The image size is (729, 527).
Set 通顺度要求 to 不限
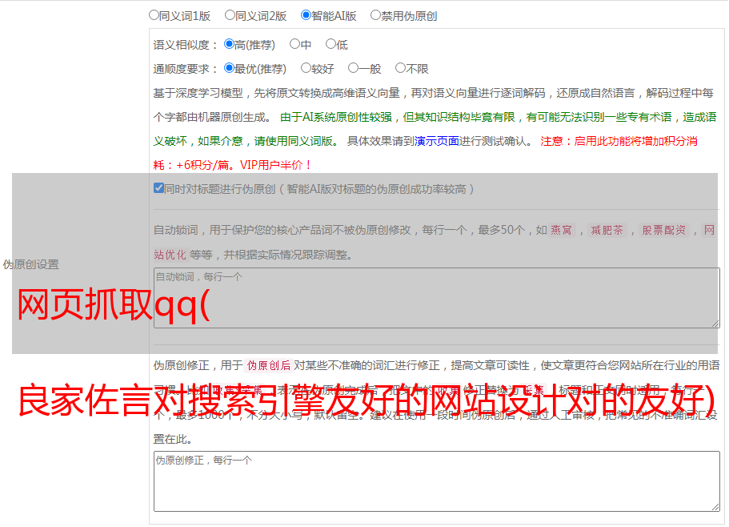400,68
